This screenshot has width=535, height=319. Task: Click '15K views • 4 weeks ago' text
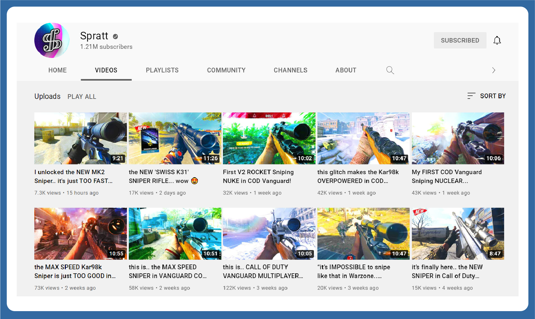[442, 288]
